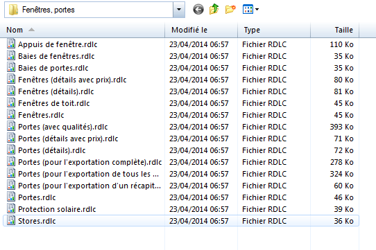
Task: Expand the view menu dropdown arrow
Action: pos(257,10)
